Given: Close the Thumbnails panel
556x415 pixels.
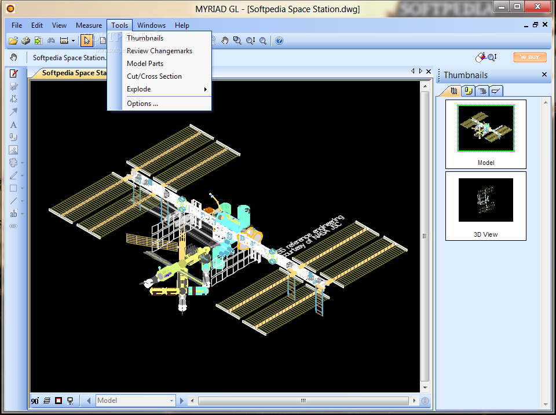Looking at the screenshot, I should pos(544,75).
